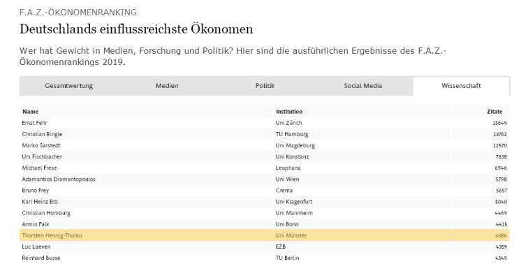Select the Bruno Frey row
The image size is (528, 264).
pyautogui.click(x=265, y=190)
